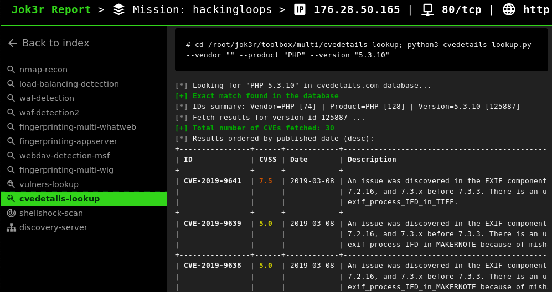The image size is (552, 292).
Task: Click the shellshock-scan spiral icon
Action: click(11, 213)
